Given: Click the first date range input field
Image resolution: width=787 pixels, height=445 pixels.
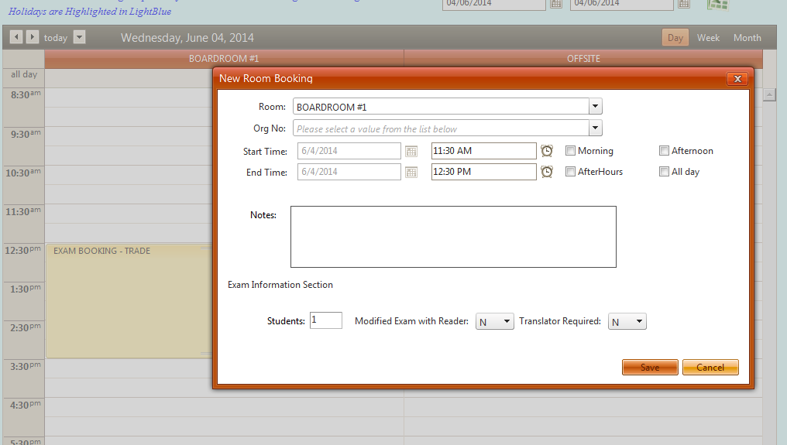Looking at the screenshot, I should coord(494,4).
